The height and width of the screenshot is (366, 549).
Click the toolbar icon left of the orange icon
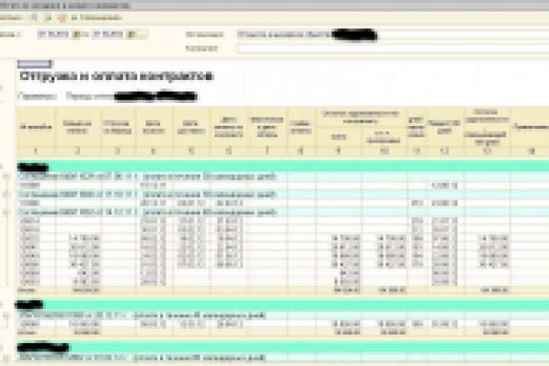pos(47,18)
